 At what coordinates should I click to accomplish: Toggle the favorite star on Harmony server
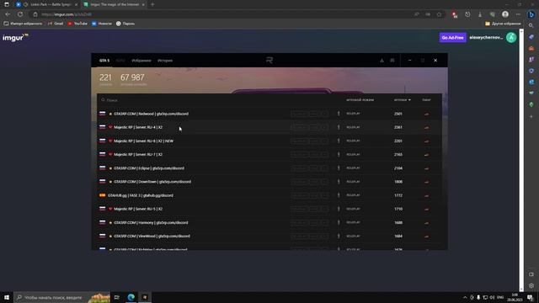point(110,222)
